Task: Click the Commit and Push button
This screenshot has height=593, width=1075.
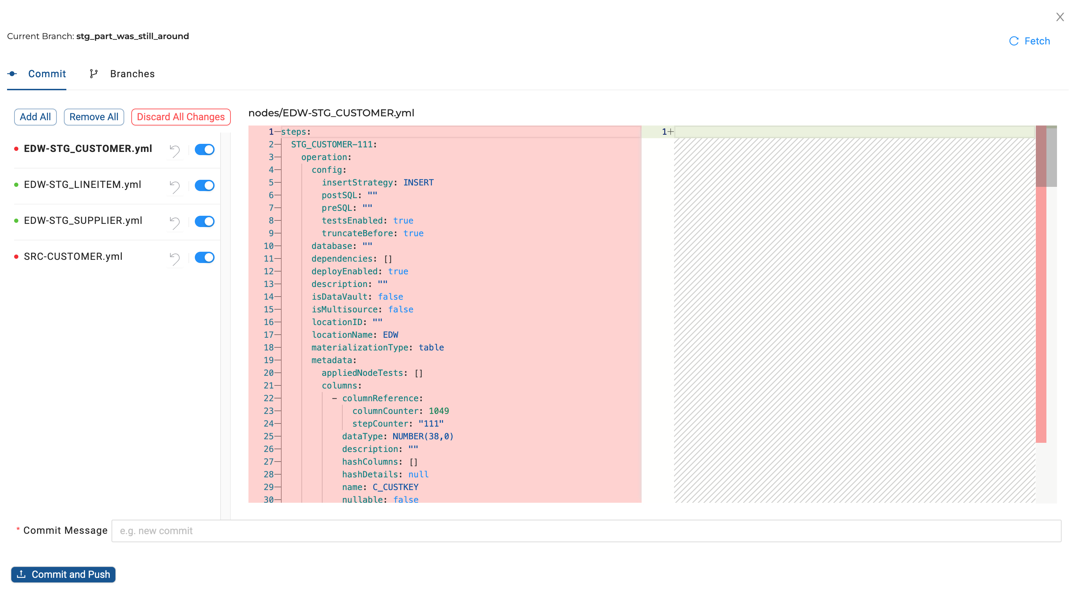Action: click(x=63, y=574)
